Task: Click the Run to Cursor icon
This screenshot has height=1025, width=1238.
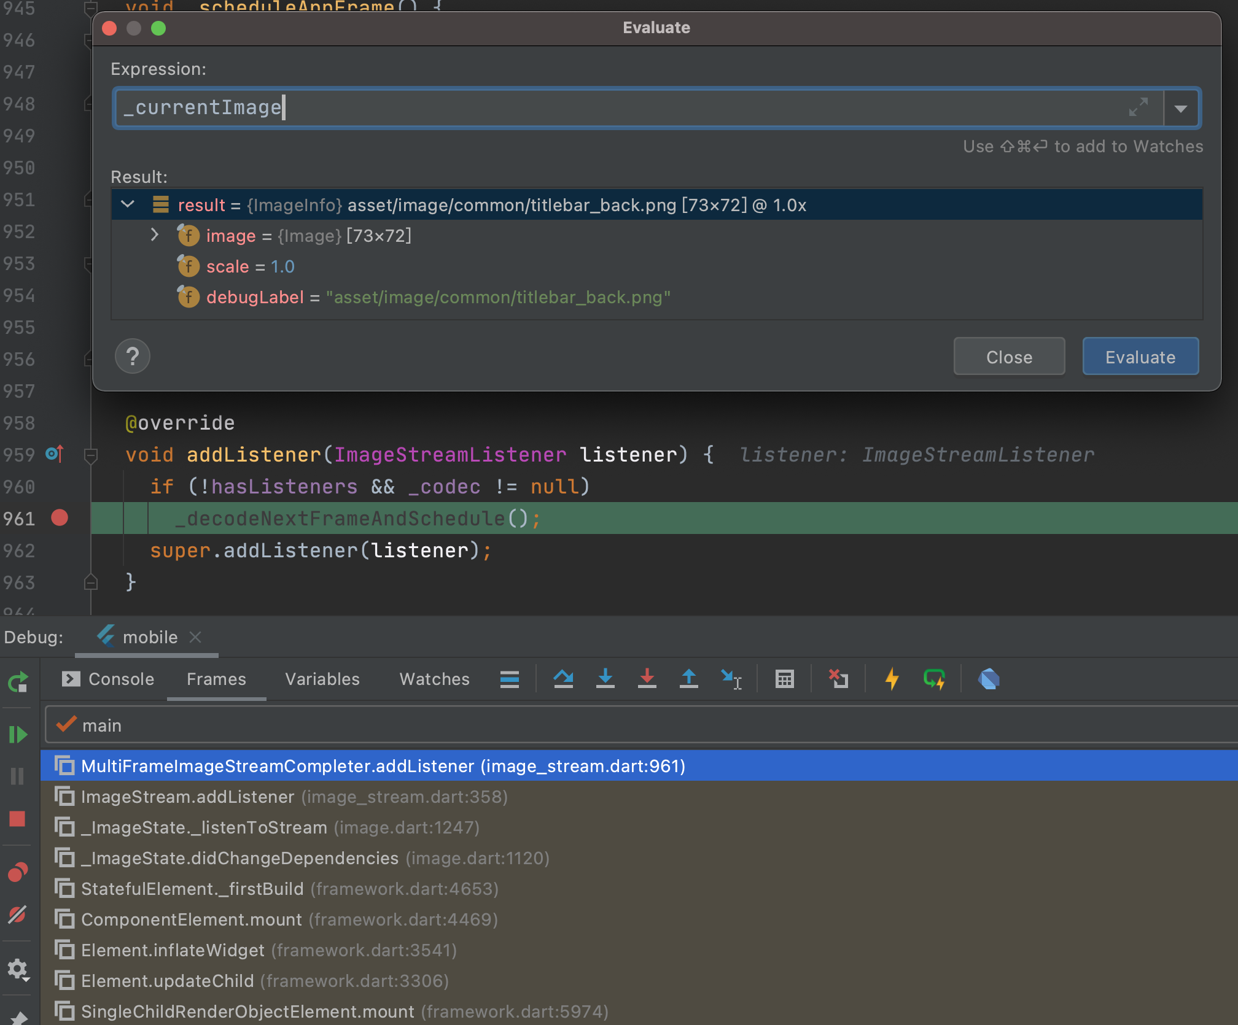Action: coord(731,679)
